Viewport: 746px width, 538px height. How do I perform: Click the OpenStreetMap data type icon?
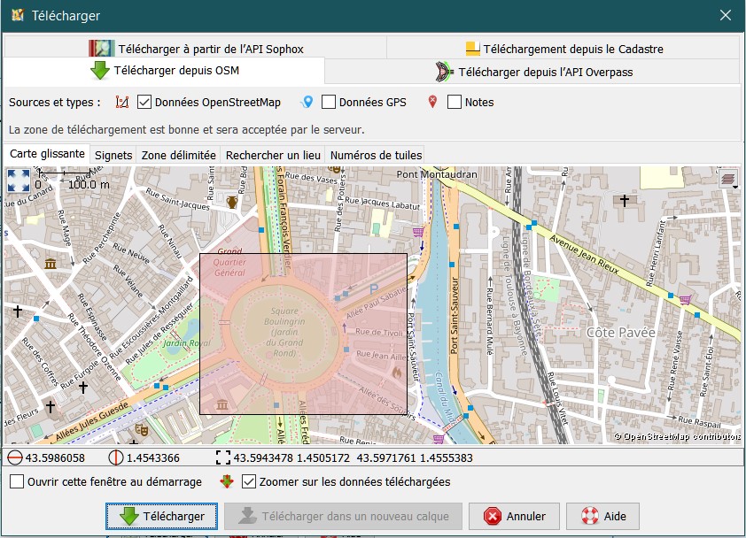tap(122, 102)
